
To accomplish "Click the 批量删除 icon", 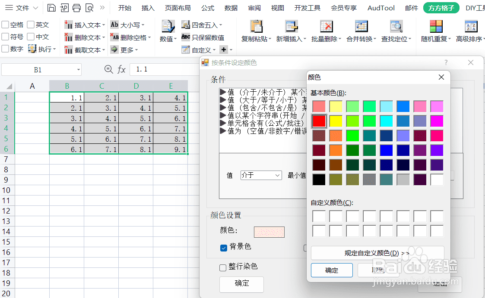I will 327,26.
